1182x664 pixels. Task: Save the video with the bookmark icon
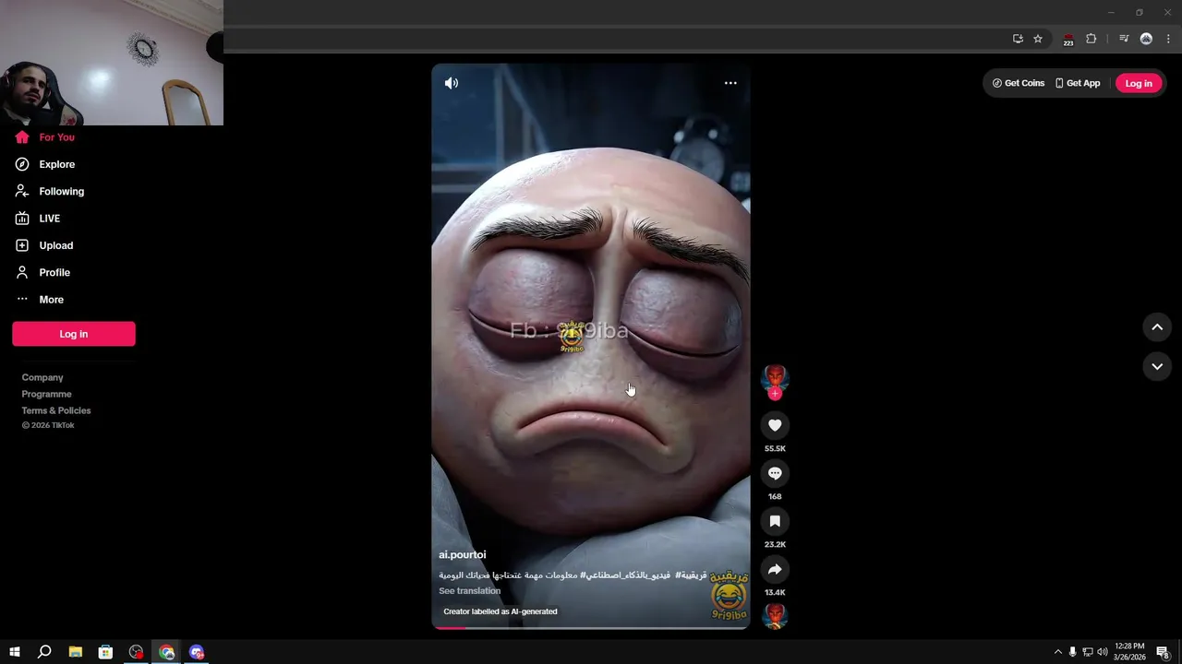point(775,521)
